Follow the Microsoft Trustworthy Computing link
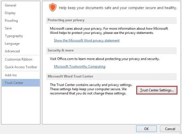This screenshot has height=134, width=182. (80, 66)
